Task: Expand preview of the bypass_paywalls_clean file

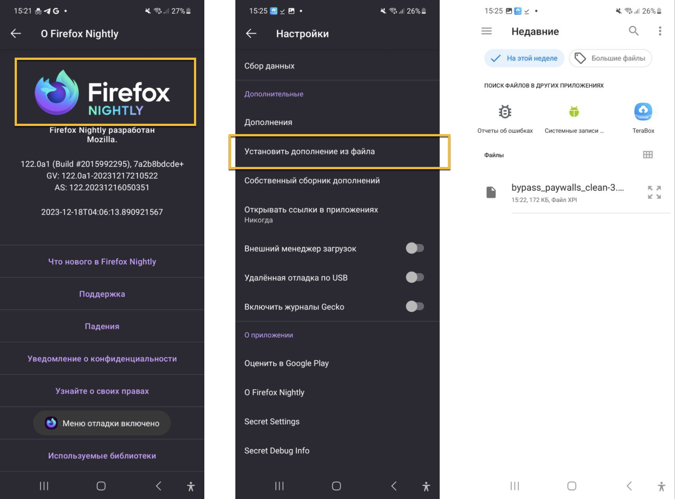Action: tap(654, 193)
